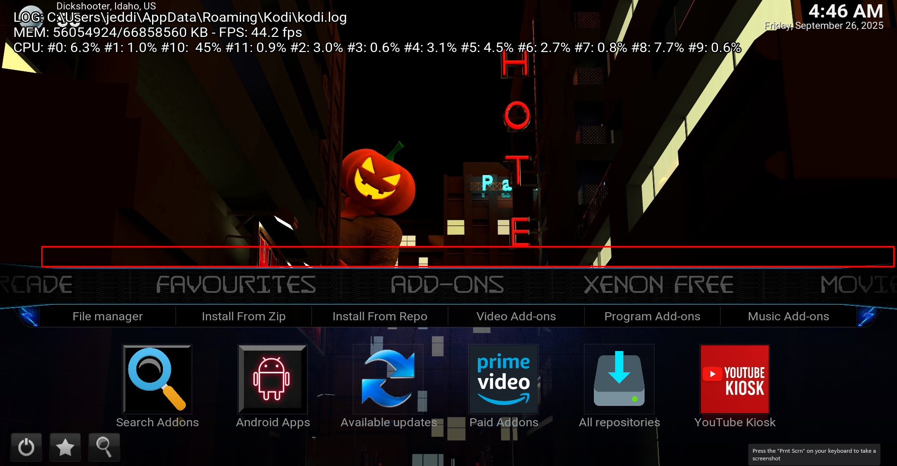Launch Android Apps

[272, 379]
